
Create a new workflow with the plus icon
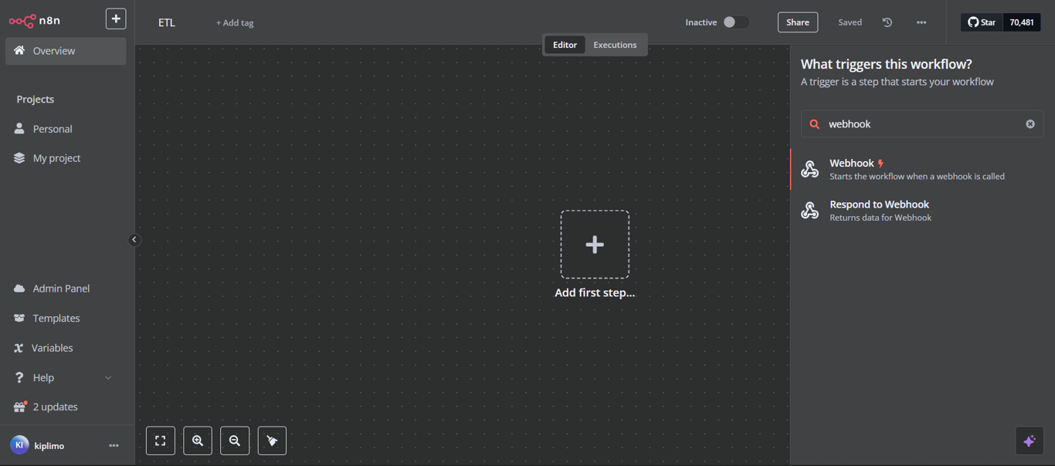[x=116, y=18]
